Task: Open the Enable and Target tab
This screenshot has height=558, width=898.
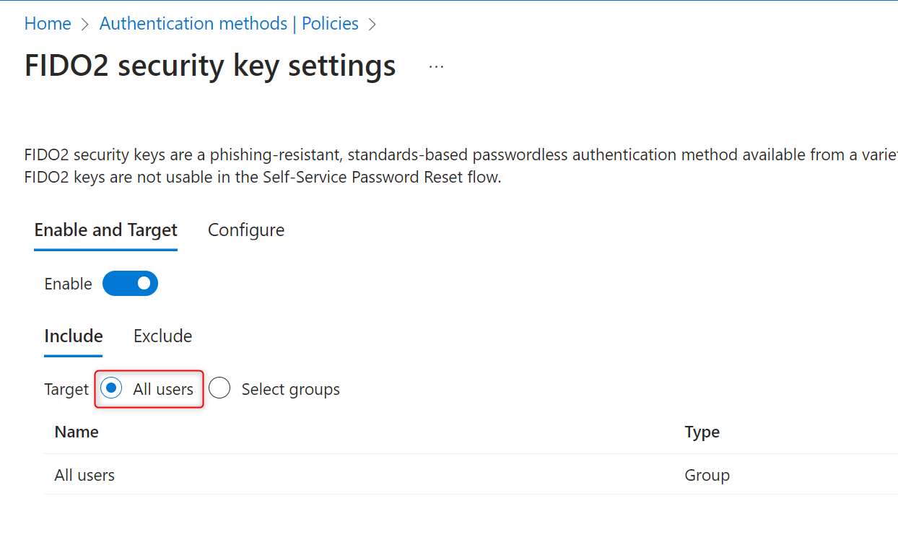Action: pos(105,230)
